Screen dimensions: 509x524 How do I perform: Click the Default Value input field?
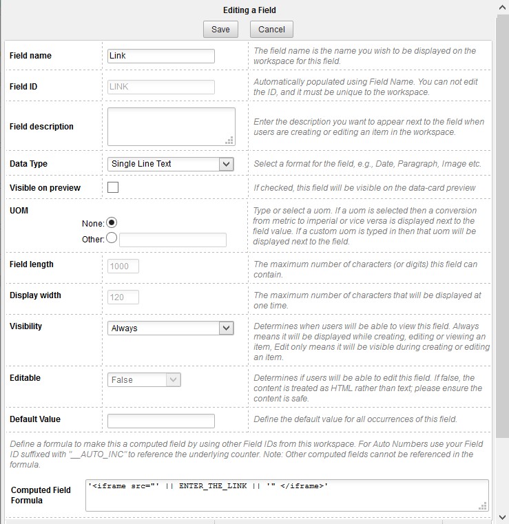160,421
